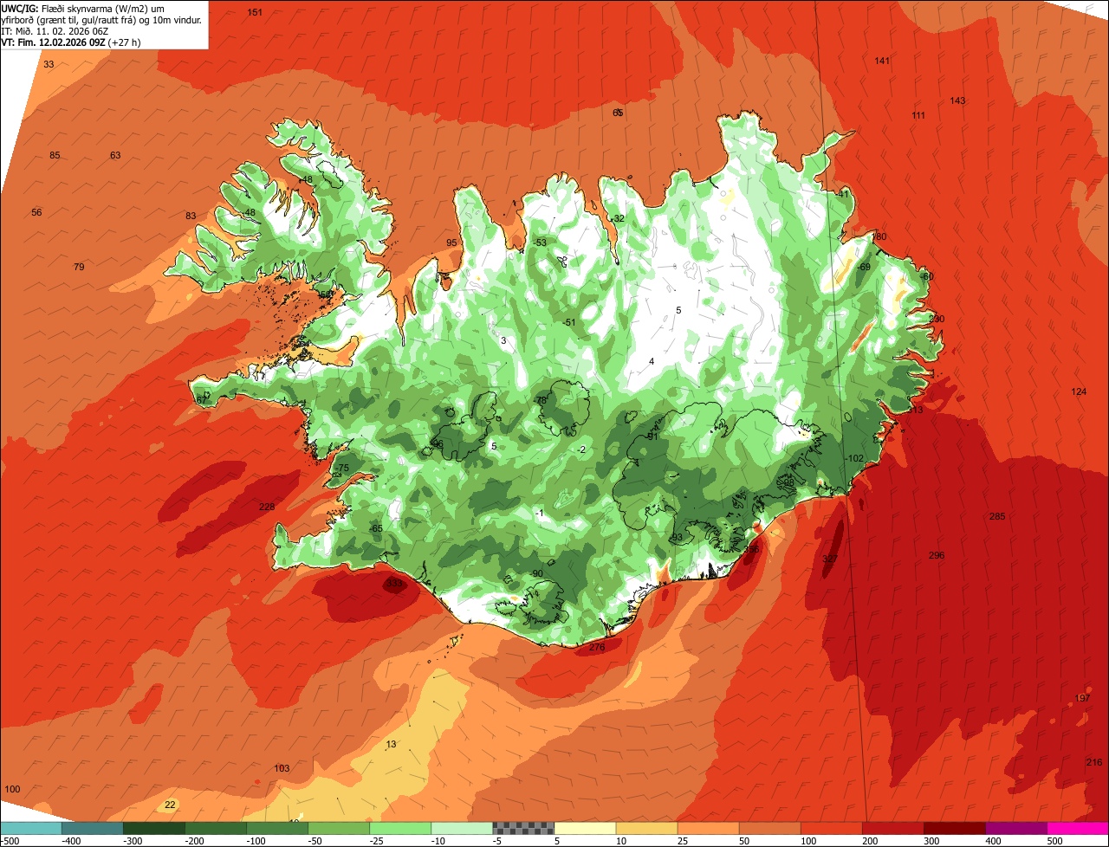Image resolution: width=1109 pixels, height=847 pixels.
Task: Click the light teal -500 to -400 legend swatch
Action: click(31, 828)
